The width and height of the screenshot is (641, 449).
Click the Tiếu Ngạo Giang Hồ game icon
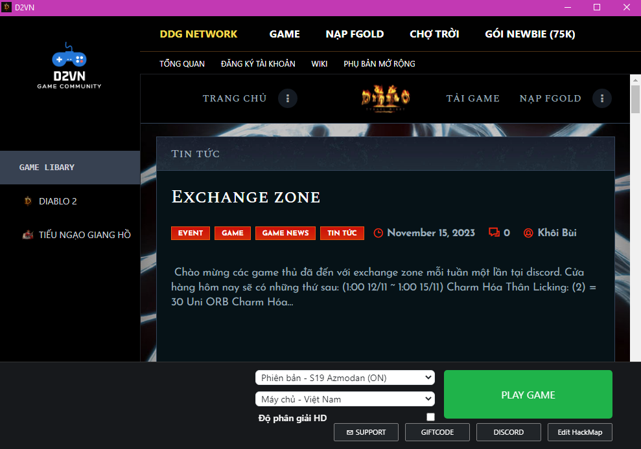(x=27, y=235)
